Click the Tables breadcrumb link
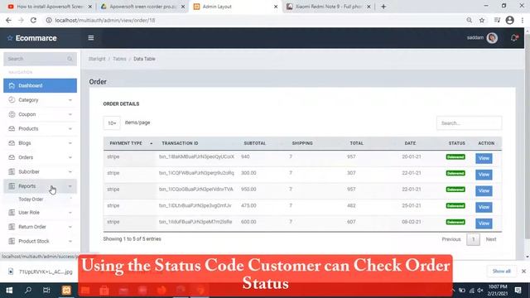This screenshot has height=298, width=530. 119,59
